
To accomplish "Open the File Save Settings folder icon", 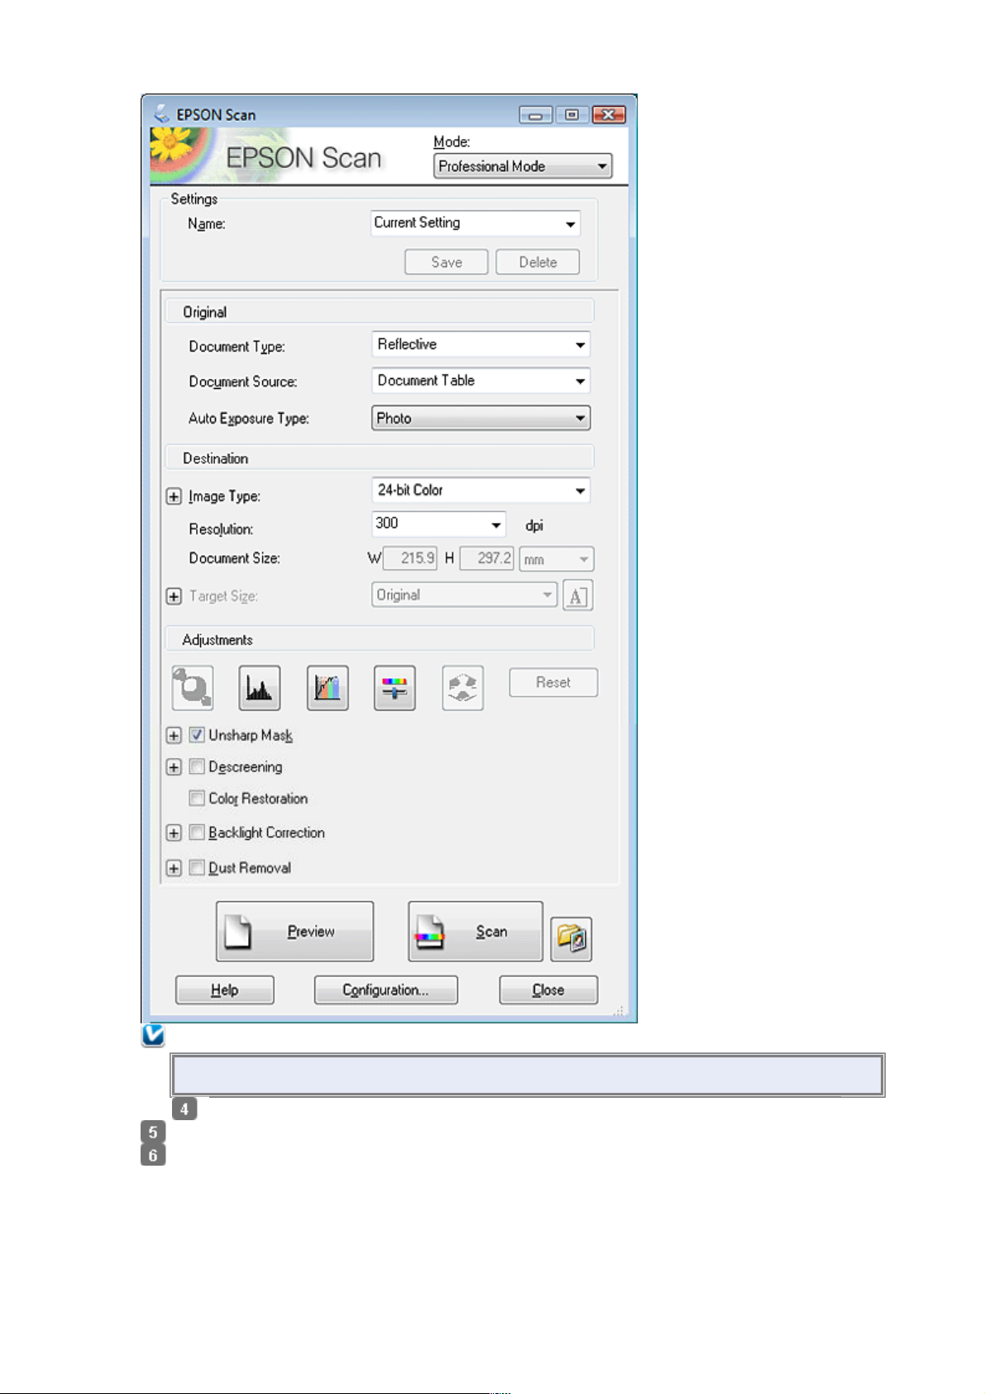I will pos(571,938).
